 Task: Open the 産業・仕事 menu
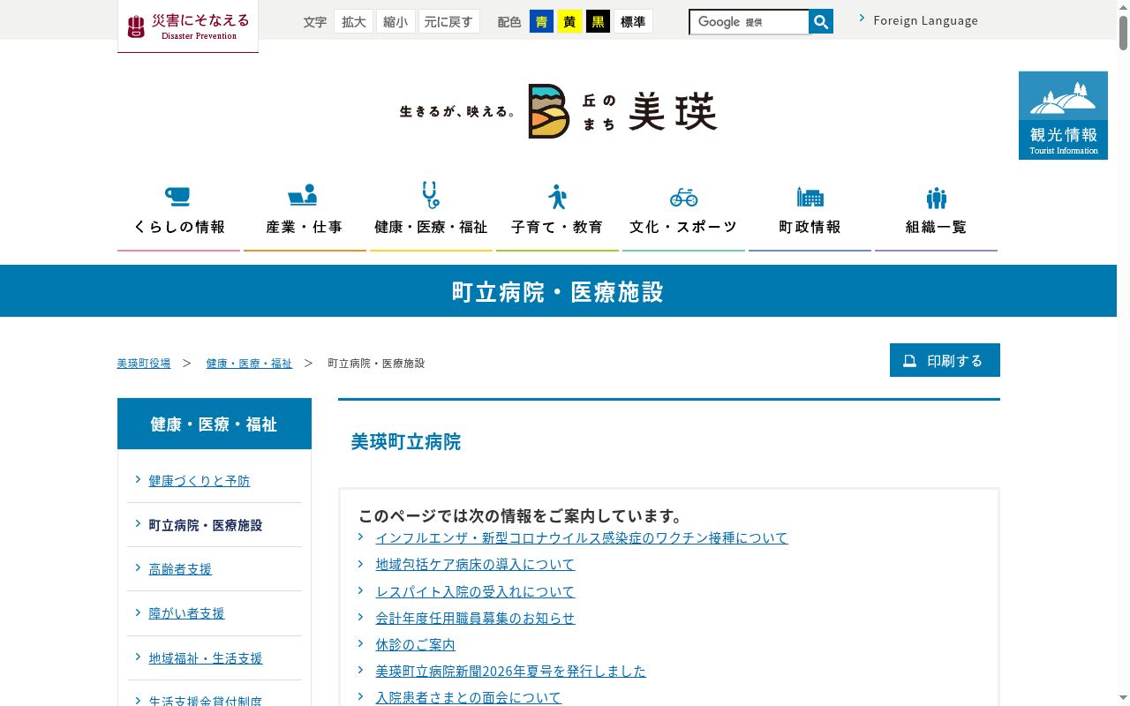click(x=305, y=215)
